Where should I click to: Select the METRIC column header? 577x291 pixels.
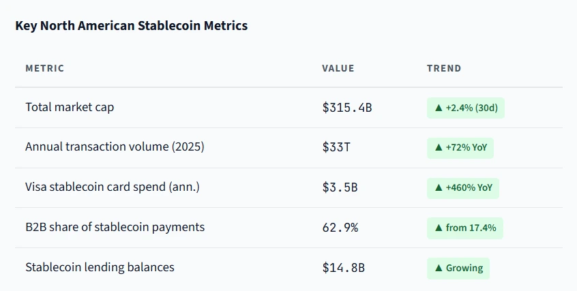(45, 69)
